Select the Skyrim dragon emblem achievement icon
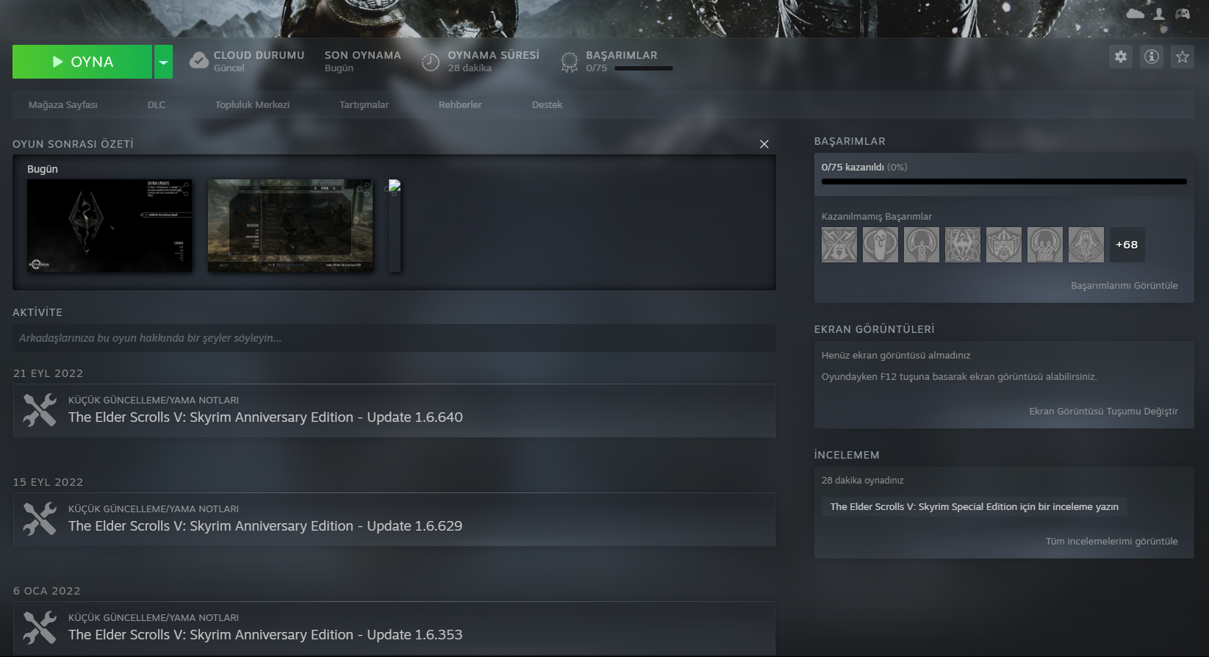This screenshot has height=657, width=1209. [963, 245]
